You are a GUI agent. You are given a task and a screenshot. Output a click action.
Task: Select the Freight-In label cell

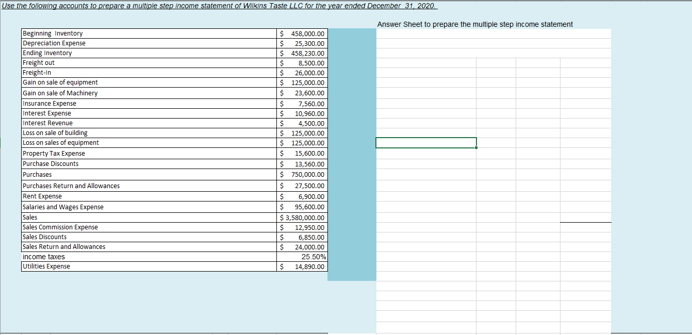tap(150, 73)
